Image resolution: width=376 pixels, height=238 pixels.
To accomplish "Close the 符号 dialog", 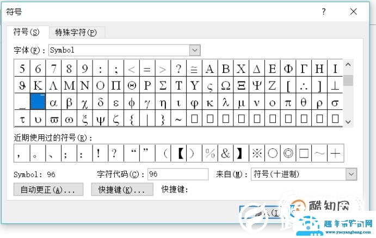I will point(354,11).
